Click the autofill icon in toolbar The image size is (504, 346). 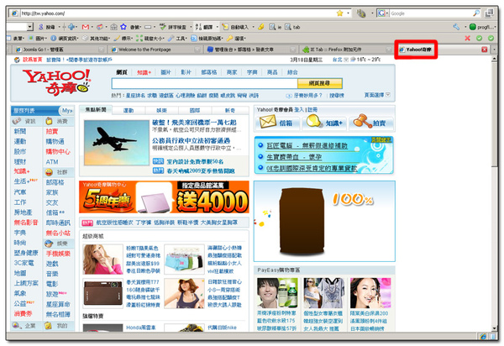(x=226, y=27)
